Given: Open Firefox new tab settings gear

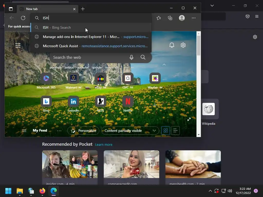Looking at the screenshot, I should tap(255, 37).
